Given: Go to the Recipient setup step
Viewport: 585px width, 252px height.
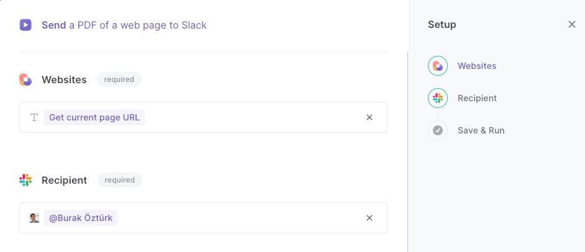Looking at the screenshot, I should [477, 98].
